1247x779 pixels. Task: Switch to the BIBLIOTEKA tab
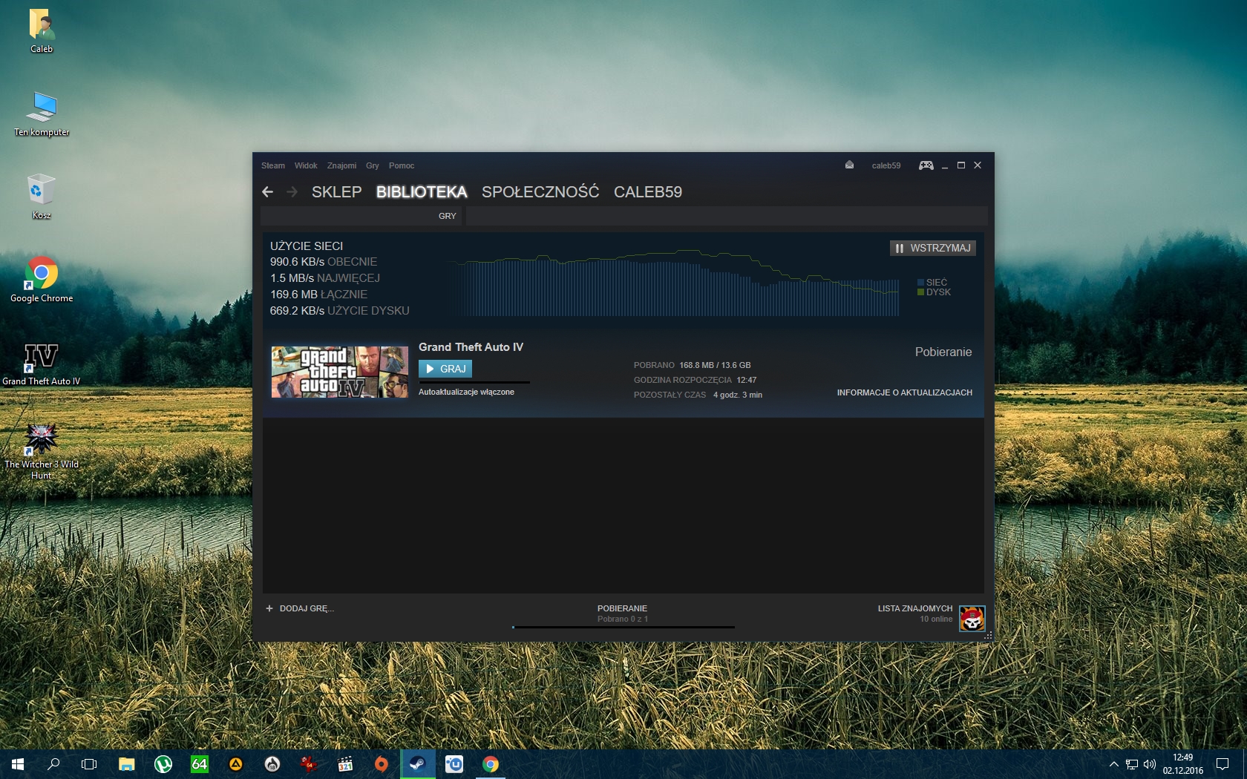pos(422,192)
